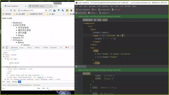Open Chrome apps shortcut in bookmarks bar
169x95 pixels.
[x=3, y=14]
